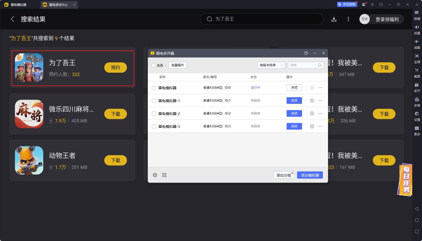Viewport: 422px width, 241px height.
Task: Click 下载 on the 206 MB game card
Action: pyautogui.click(x=384, y=114)
